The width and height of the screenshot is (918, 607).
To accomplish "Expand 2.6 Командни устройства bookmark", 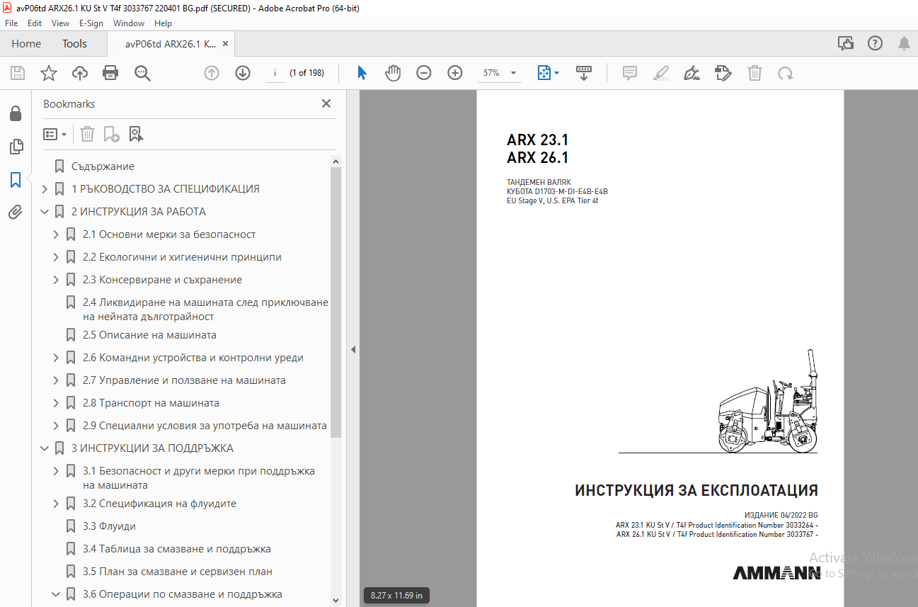I will (x=56, y=358).
